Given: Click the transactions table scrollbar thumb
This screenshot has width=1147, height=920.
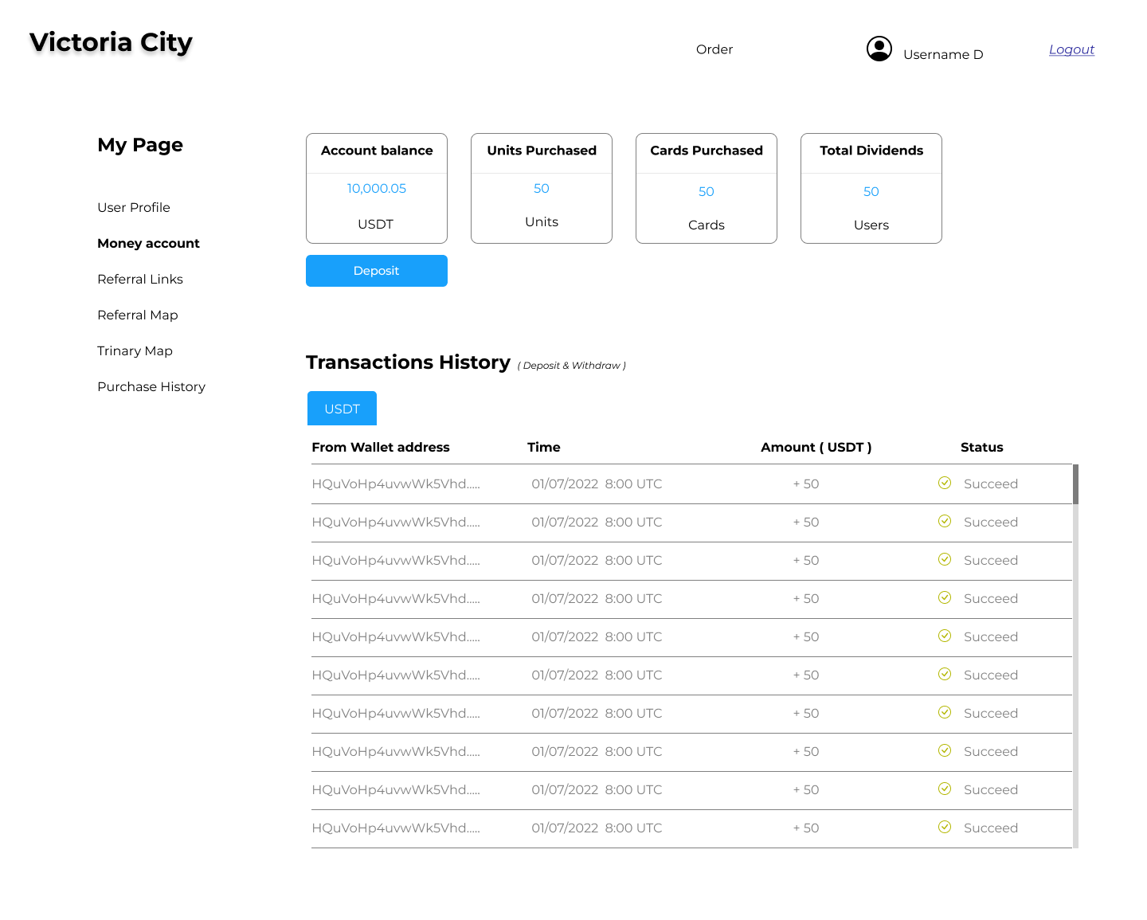Looking at the screenshot, I should 1075,484.
